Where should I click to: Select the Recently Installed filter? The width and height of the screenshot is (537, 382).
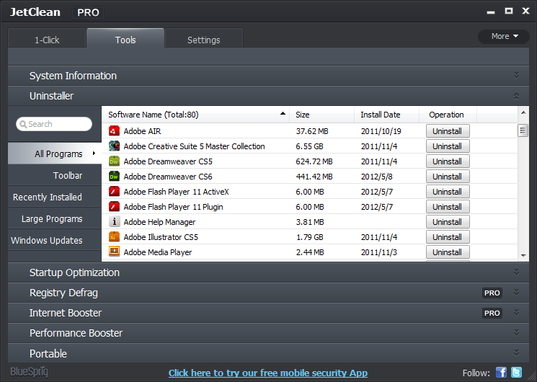point(48,197)
